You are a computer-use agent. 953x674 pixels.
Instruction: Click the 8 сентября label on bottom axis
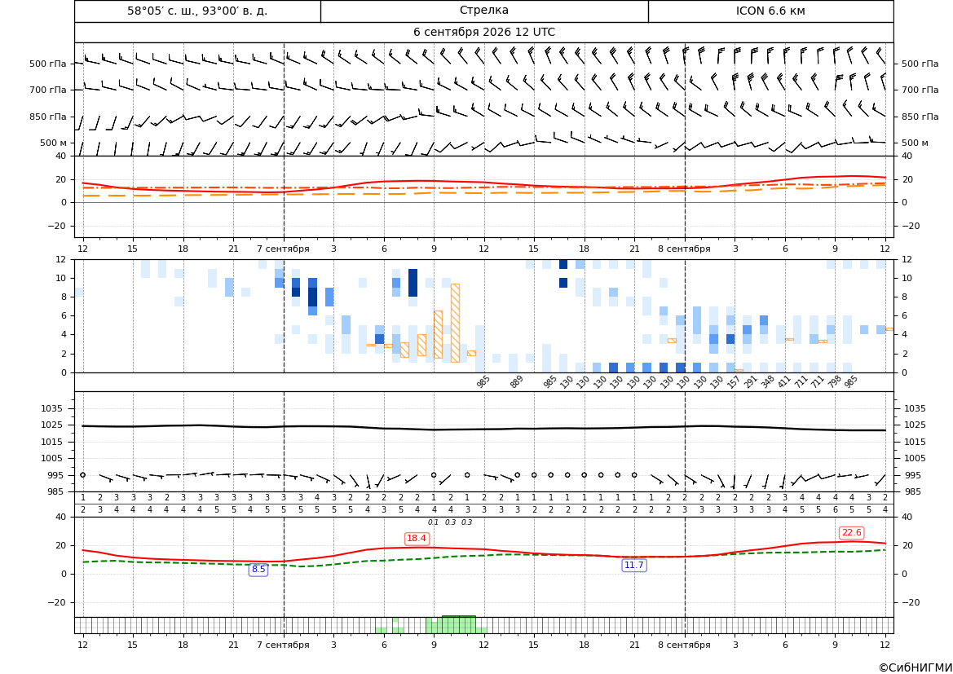pyautogui.click(x=684, y=645)
